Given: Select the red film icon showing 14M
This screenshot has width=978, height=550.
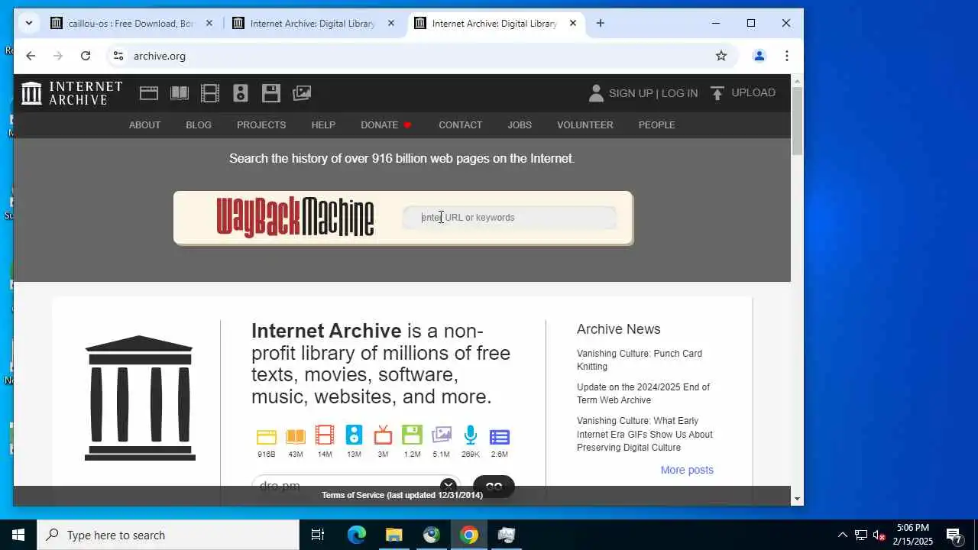Looking at the screenshot, I should click(325, 435).
